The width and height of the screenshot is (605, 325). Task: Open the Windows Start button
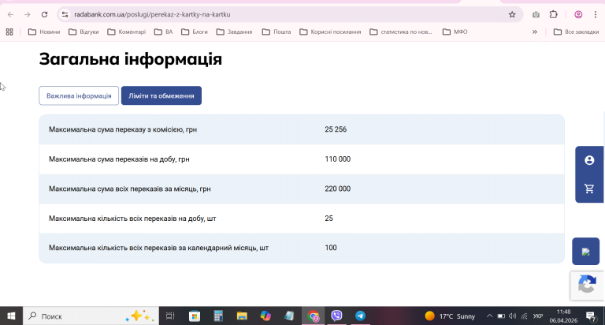(11, 316)
